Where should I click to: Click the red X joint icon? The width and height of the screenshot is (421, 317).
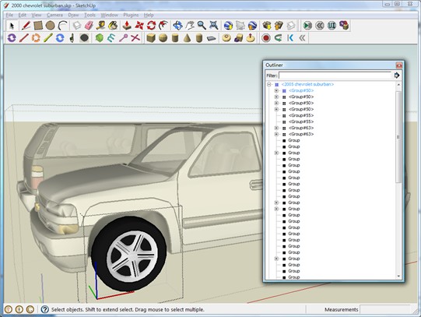point(135,38)
